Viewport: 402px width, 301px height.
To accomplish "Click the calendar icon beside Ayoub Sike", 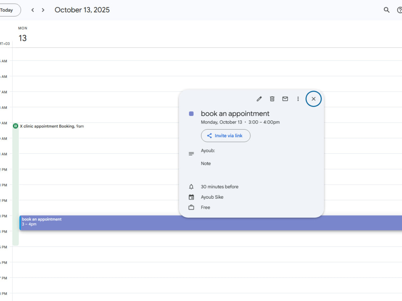I will (191, 197).
